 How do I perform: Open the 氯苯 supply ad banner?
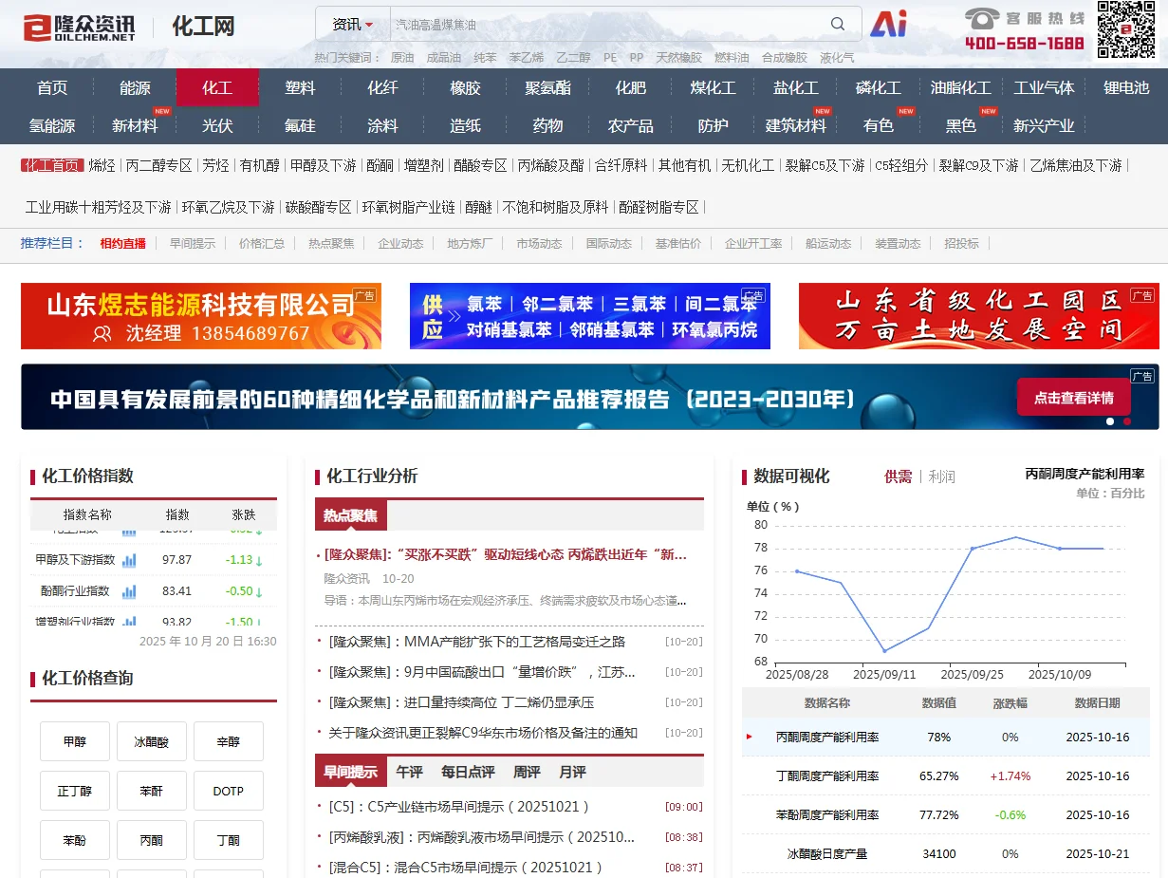[590, 316]
